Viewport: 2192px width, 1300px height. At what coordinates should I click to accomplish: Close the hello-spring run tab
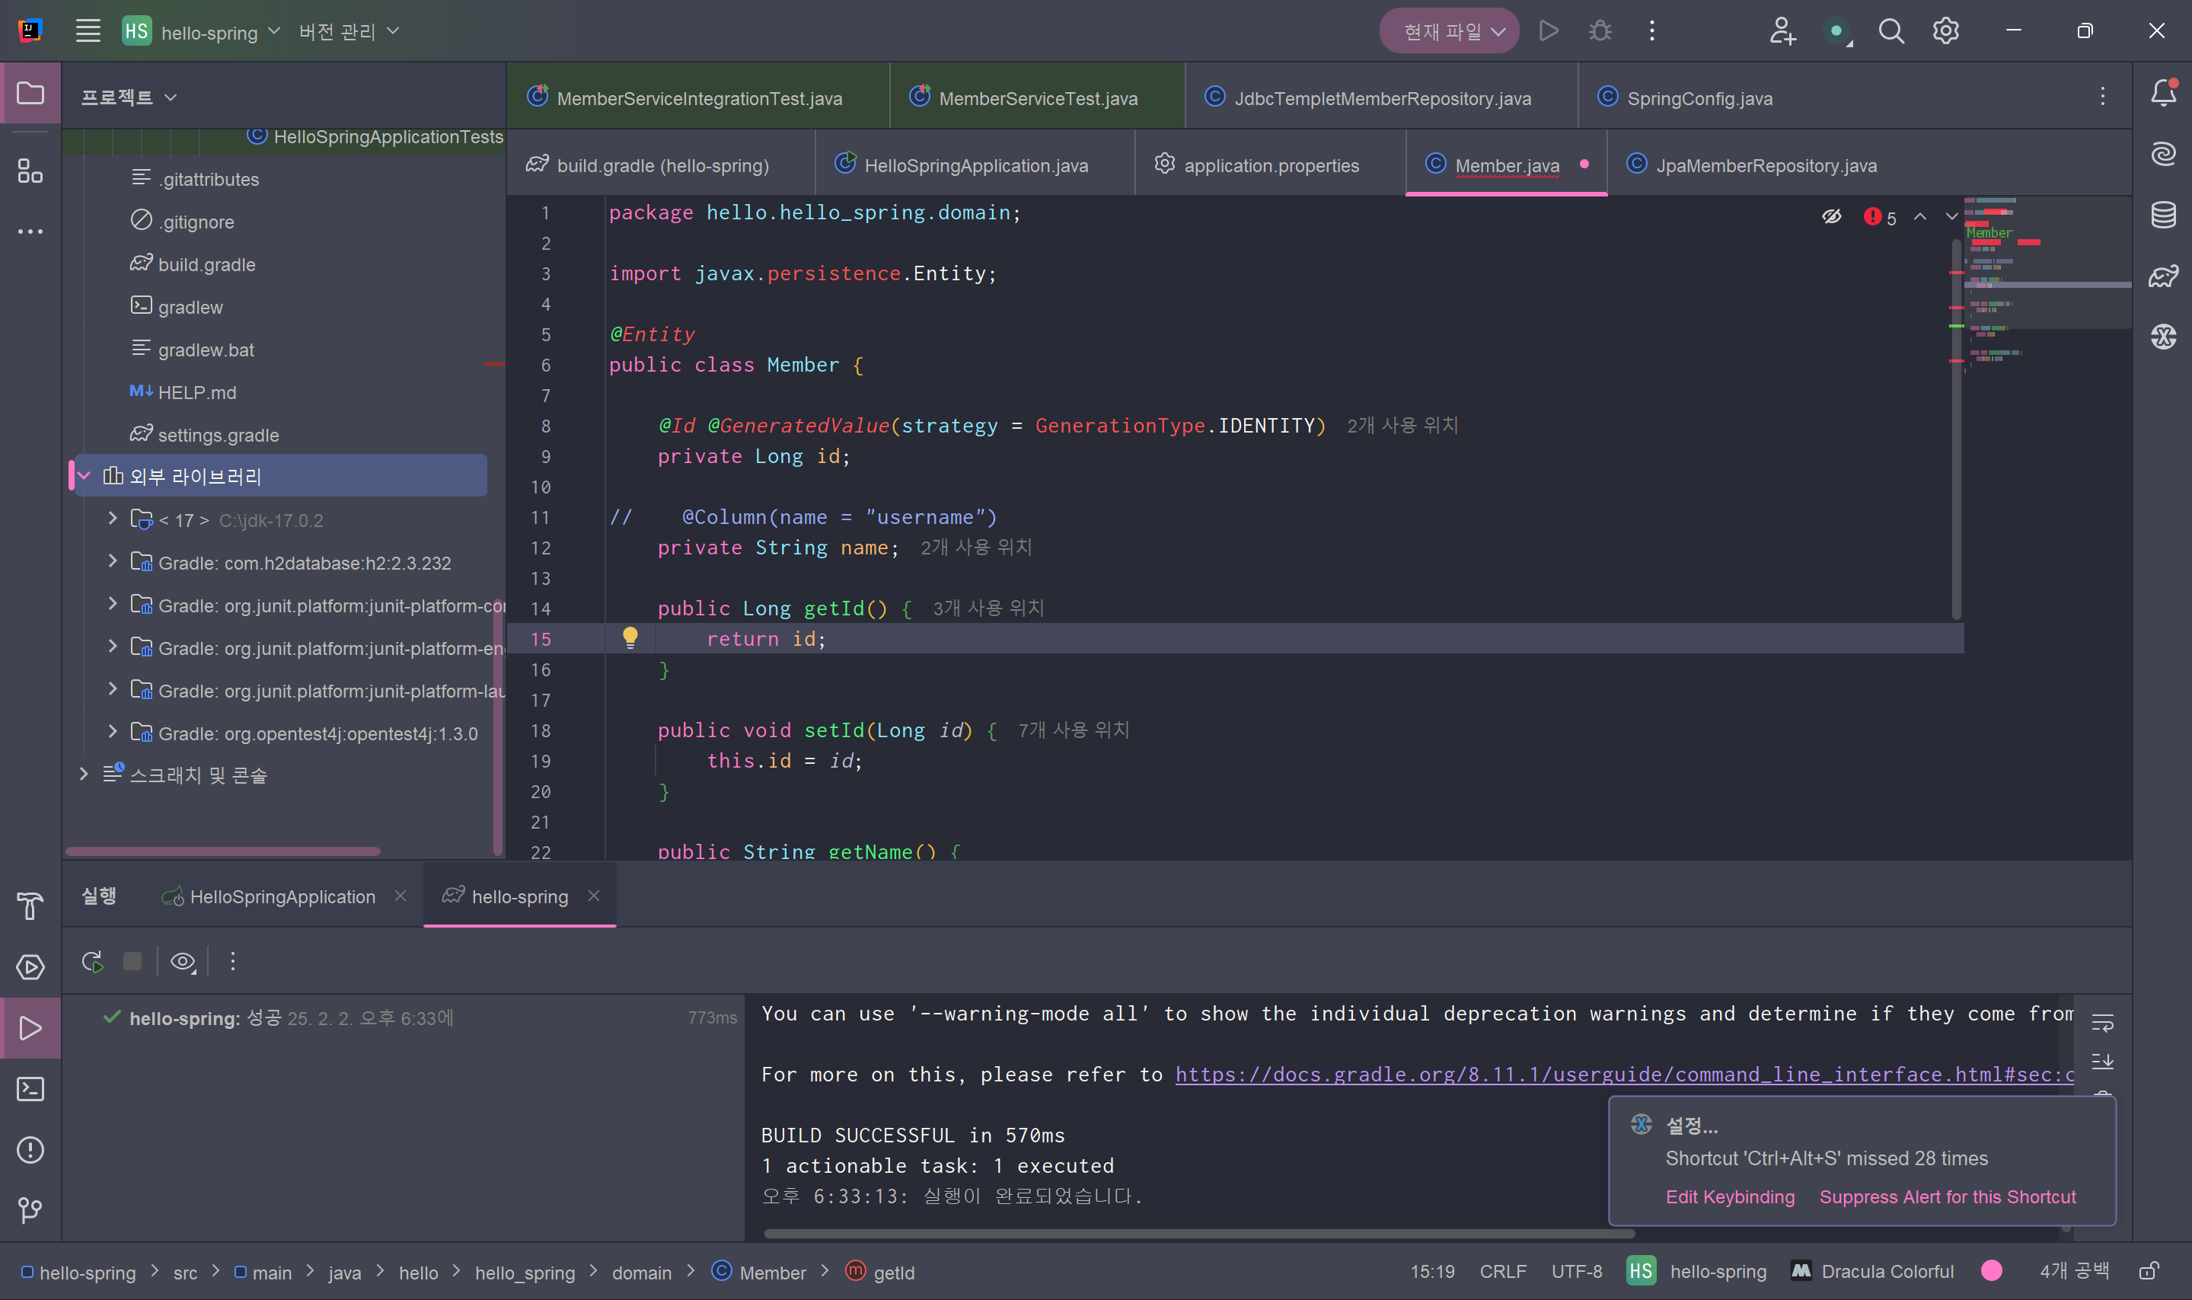[594, 896]
